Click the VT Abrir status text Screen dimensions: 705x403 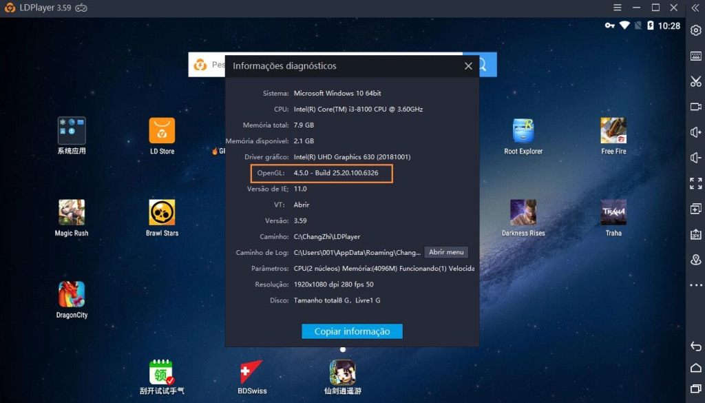coord(302,205)
